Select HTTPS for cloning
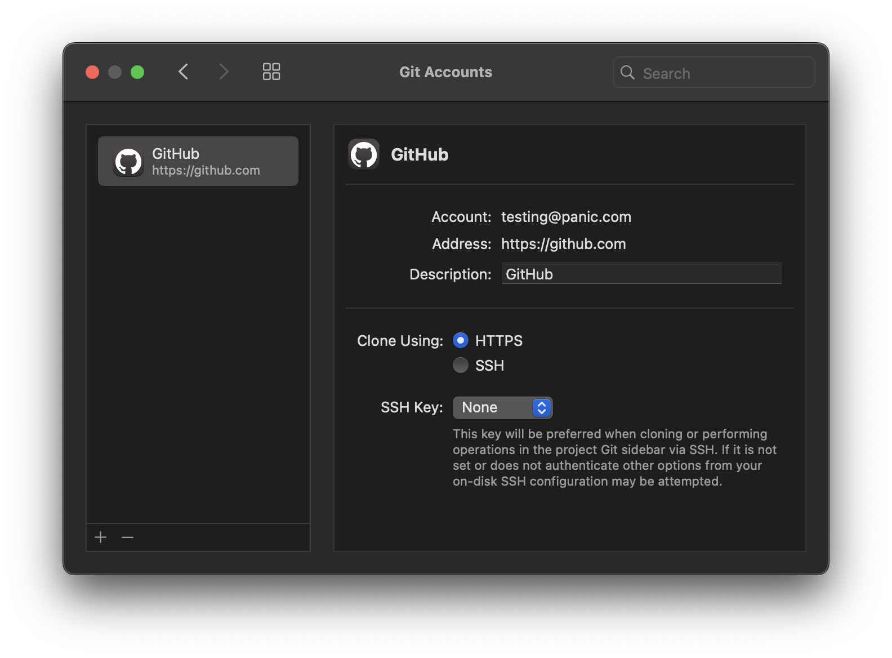The image size is (892, 658). pyautogui.click(x=461, y=340)
